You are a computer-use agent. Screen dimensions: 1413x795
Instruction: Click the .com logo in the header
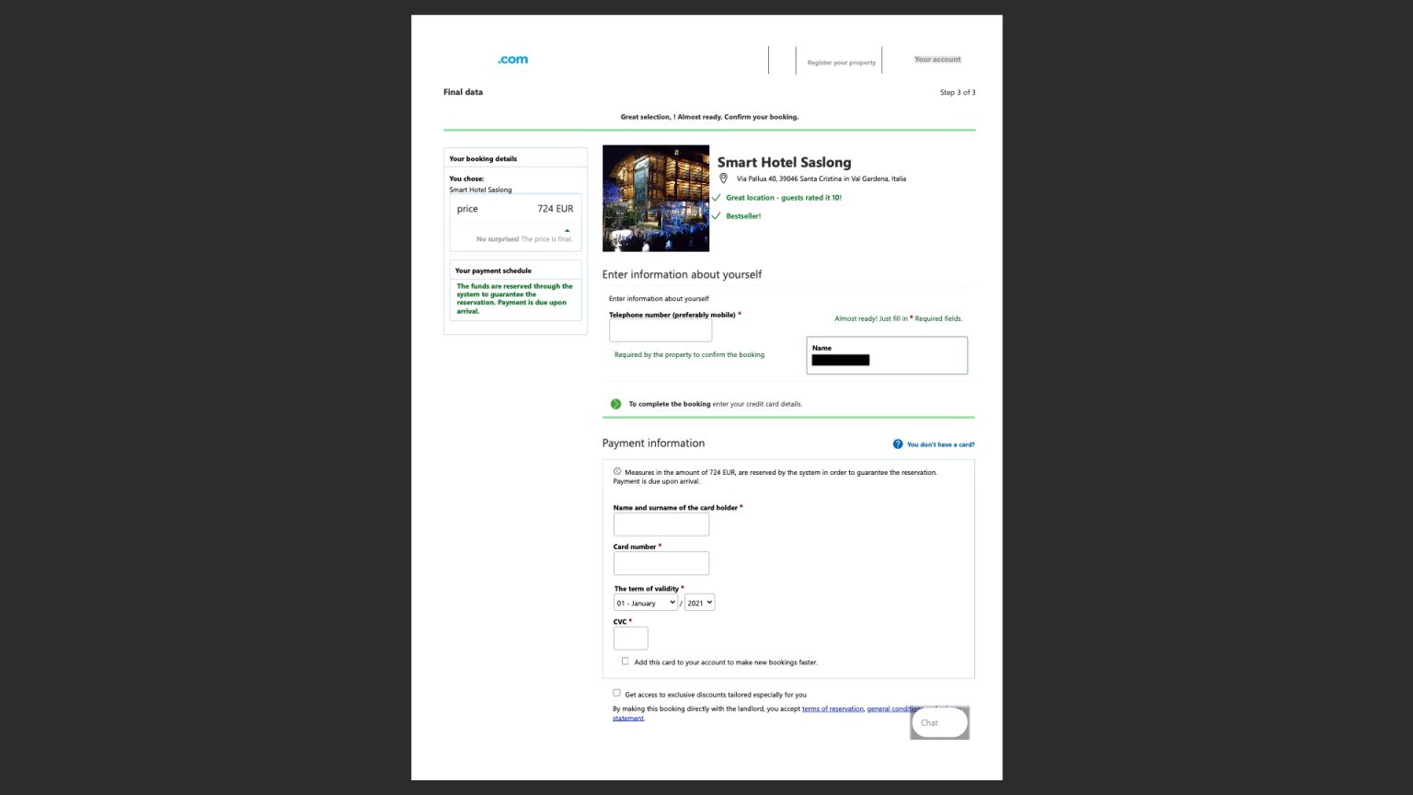pyautogui.click(x=511, y=59)
